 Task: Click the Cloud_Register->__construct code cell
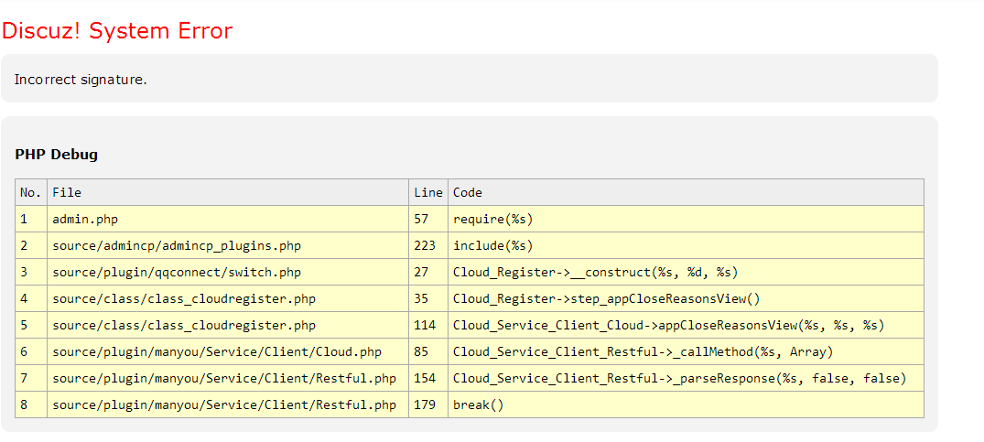595,272
